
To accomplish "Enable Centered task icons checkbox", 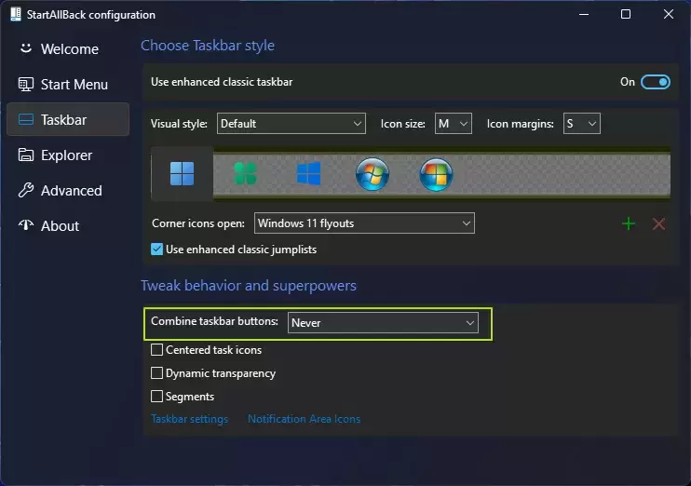I will click(x=157, y=350).
